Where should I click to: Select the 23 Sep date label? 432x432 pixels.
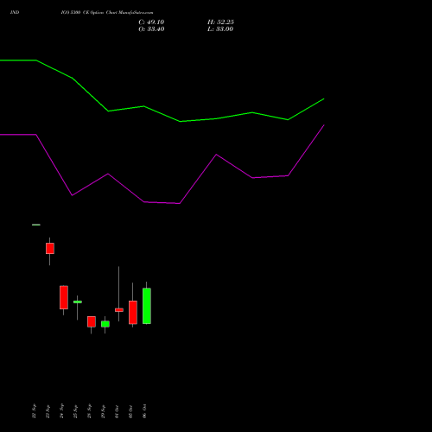[48, 411]
